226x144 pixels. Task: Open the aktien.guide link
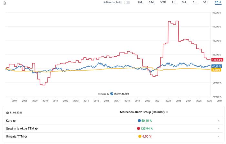pyautogui.click(x=119, y=94)
